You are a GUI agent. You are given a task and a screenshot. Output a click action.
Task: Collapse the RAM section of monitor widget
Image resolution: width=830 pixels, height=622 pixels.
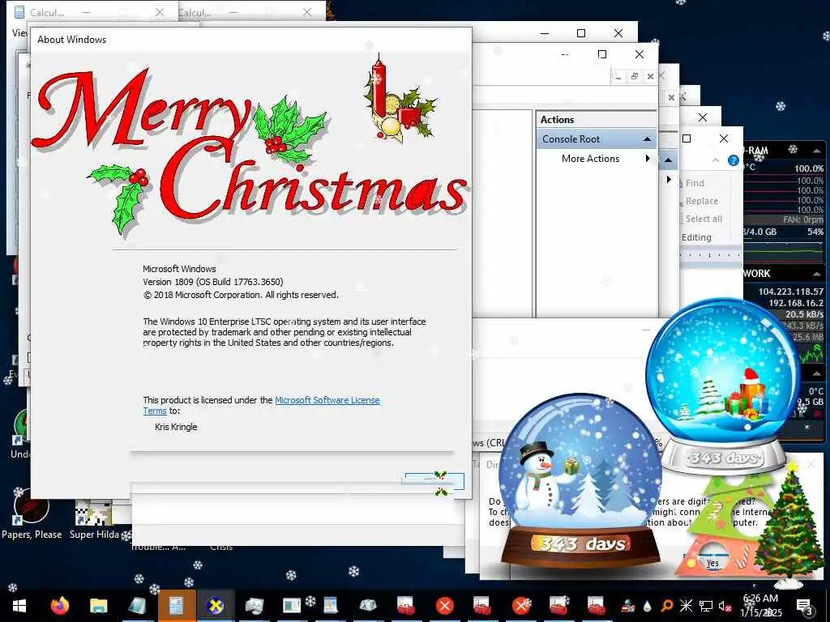(x=817, y=151)
